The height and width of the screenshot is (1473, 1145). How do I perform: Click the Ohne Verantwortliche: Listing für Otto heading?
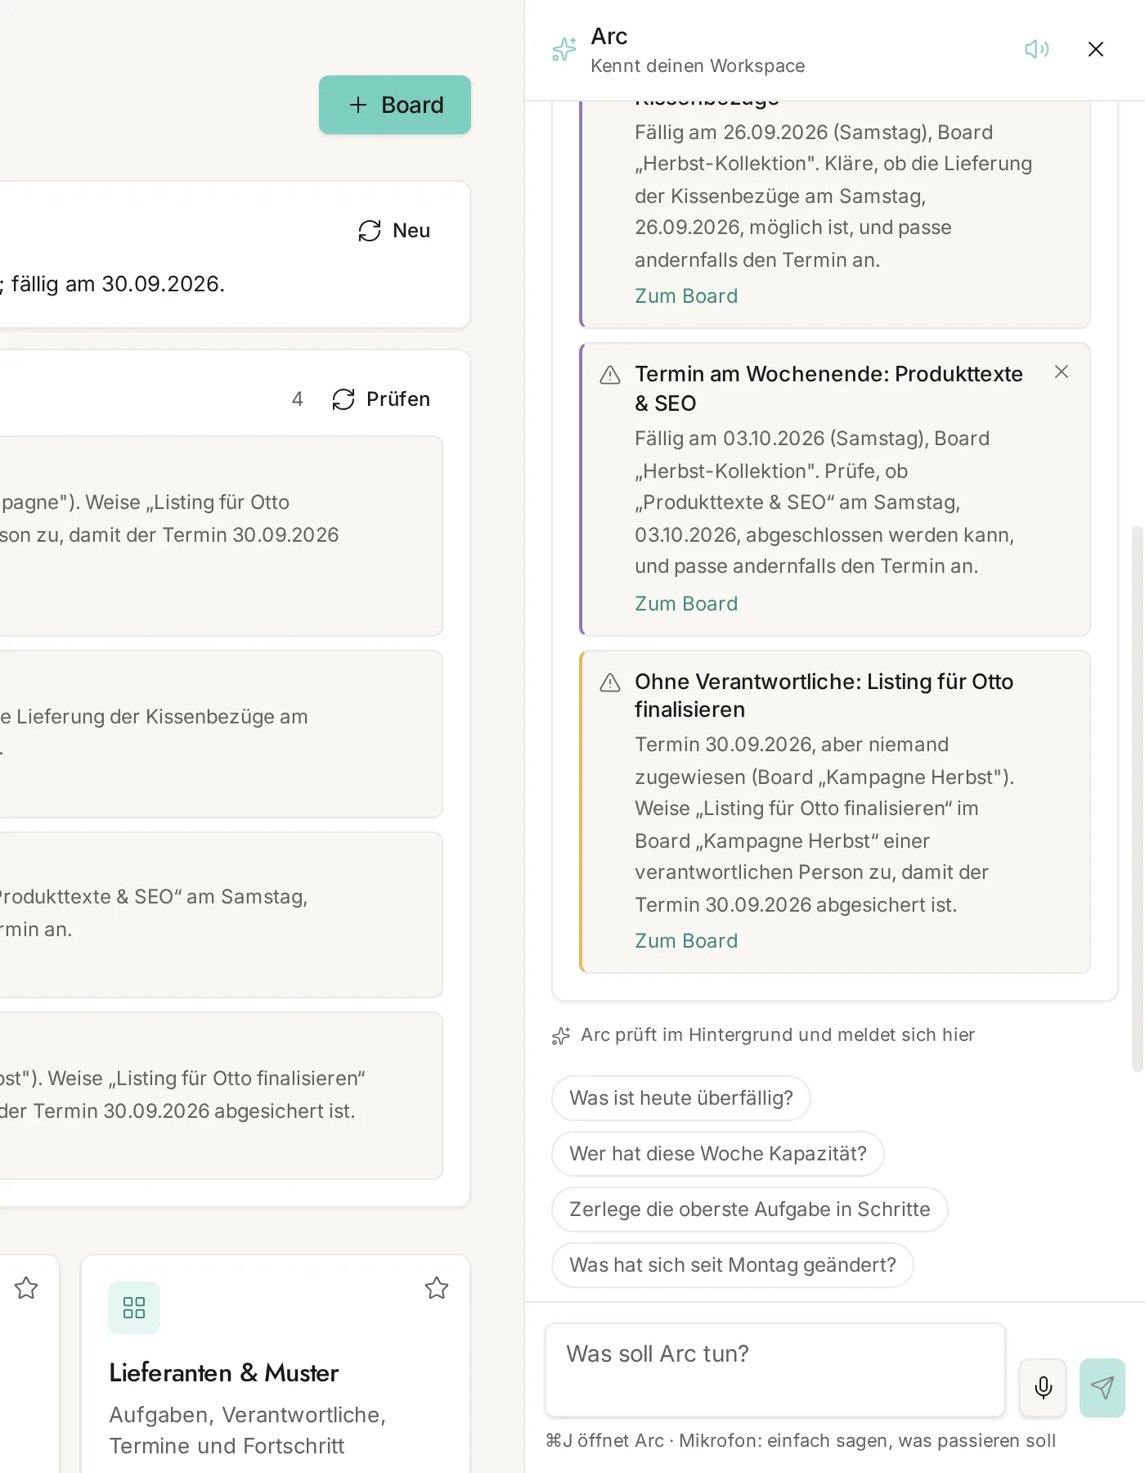[824, 696]
